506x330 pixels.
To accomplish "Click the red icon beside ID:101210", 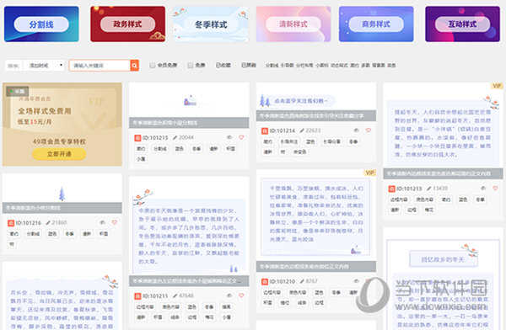I will [x=265, y=281].
